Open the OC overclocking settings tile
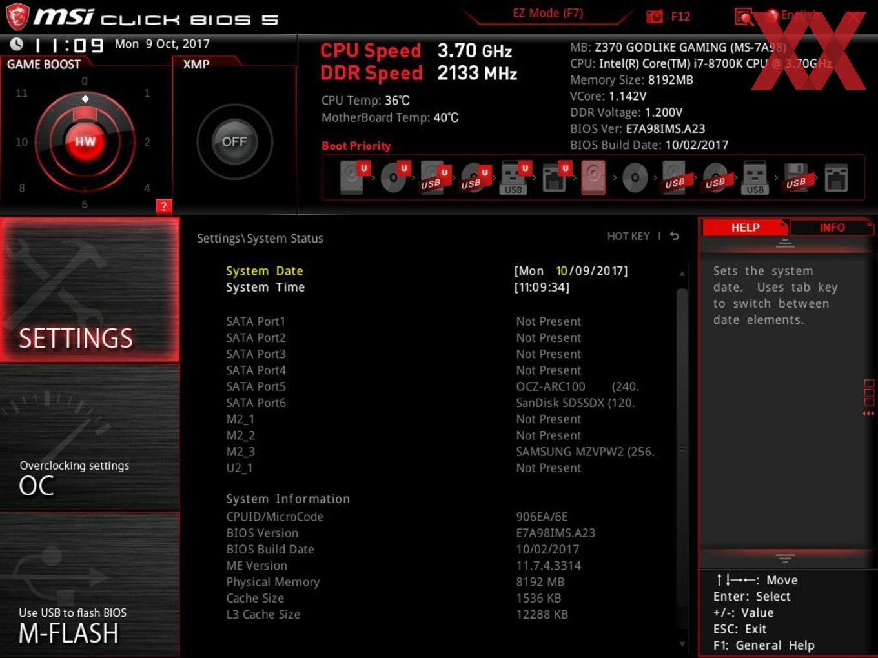Image resolution: width=878 pixels, height=658 pixels. [x=90, y=437]
